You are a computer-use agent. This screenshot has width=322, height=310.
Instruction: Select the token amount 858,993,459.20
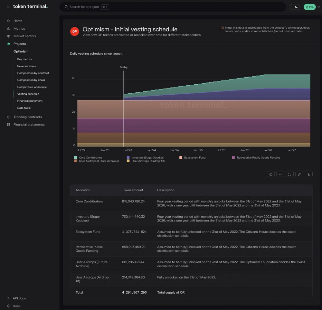[134, 247]
